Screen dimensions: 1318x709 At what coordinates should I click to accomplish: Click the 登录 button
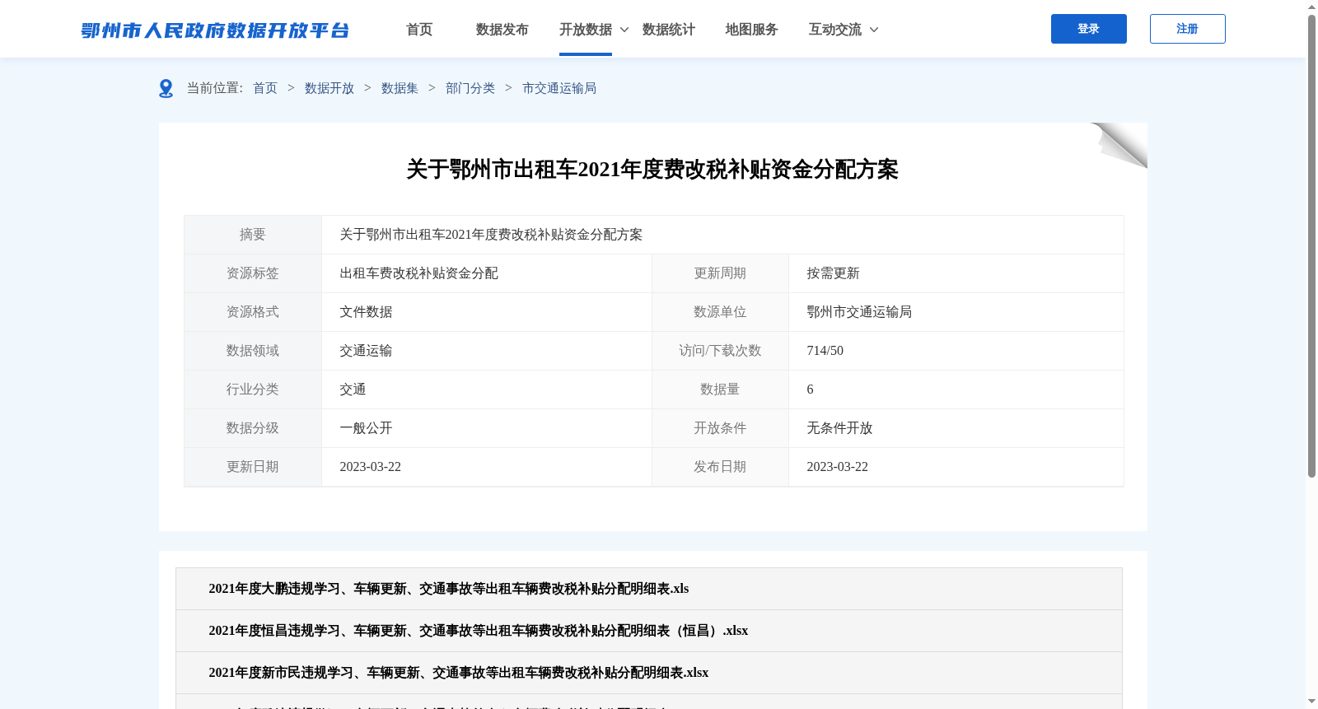1088,29
